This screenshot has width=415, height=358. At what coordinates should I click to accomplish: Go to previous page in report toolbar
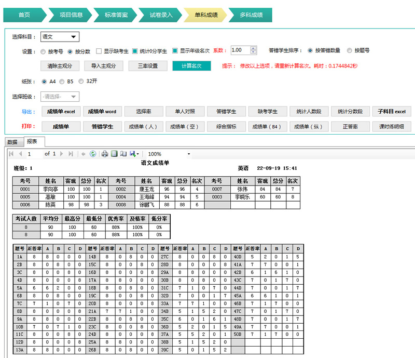click(20, 154)
